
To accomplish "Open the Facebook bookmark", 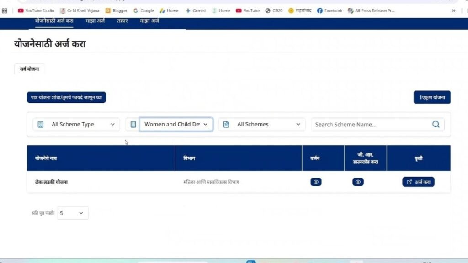I will 330,11.
